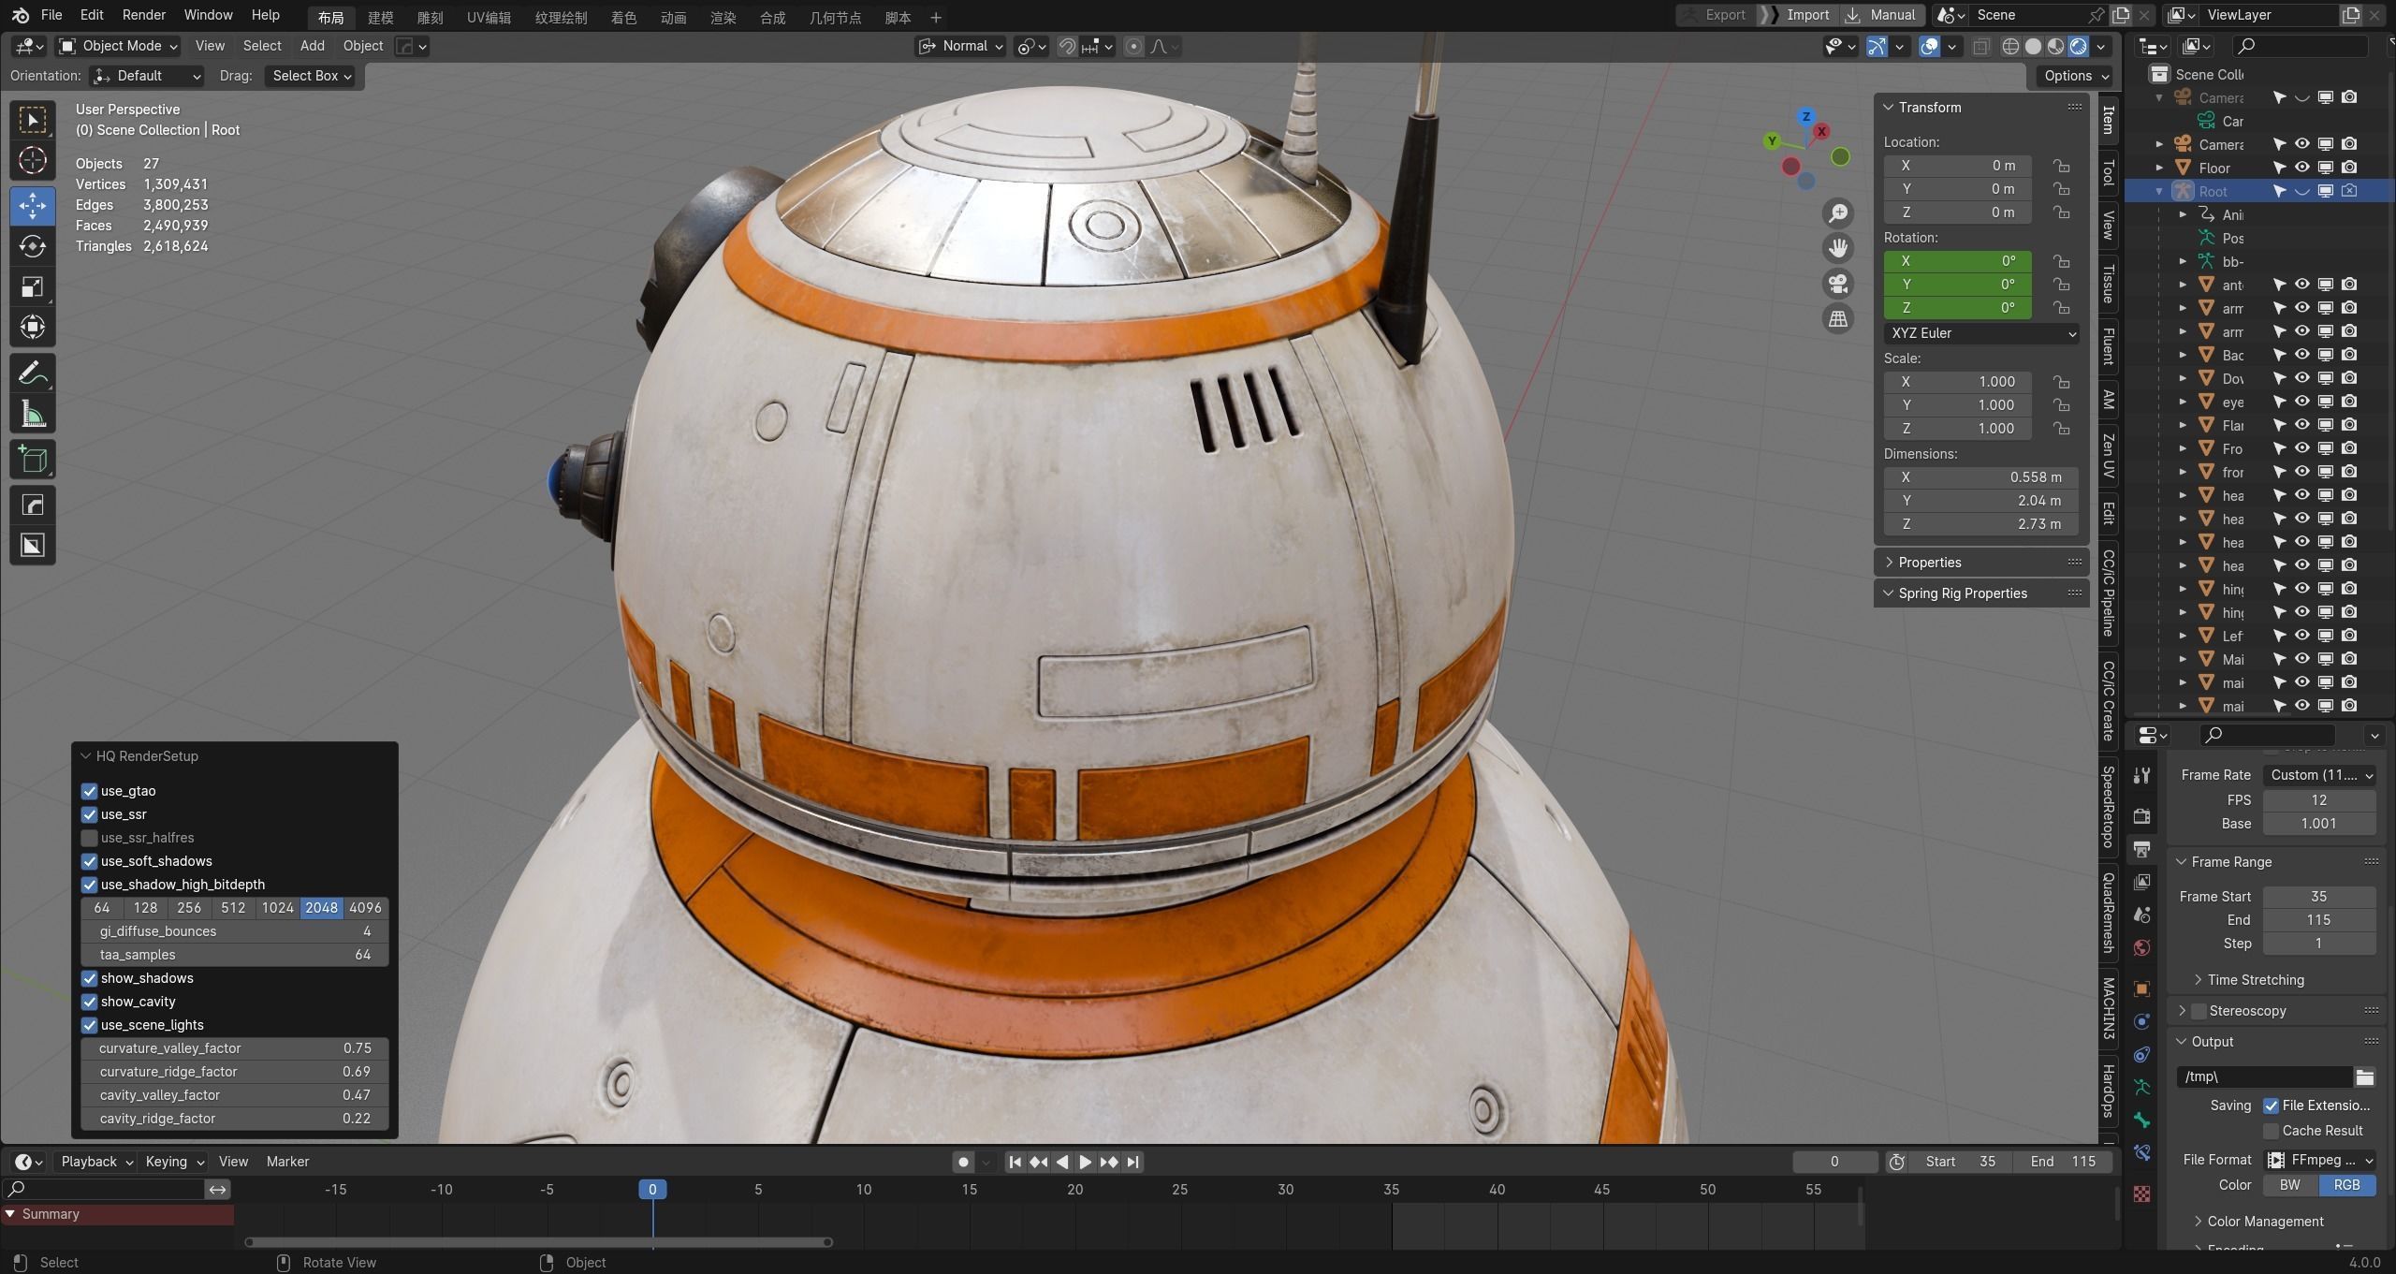
Task: Select the Transform tool
Action: point(33,328)
